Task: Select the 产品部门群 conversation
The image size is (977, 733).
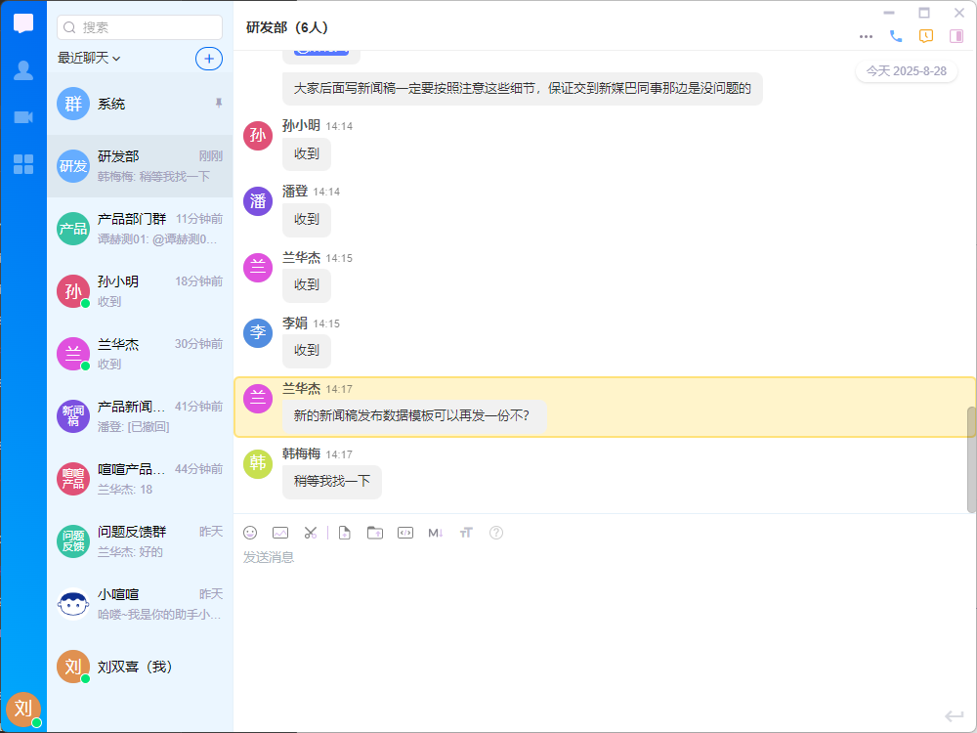Action: pyautogui.click(x=140, y=229)
